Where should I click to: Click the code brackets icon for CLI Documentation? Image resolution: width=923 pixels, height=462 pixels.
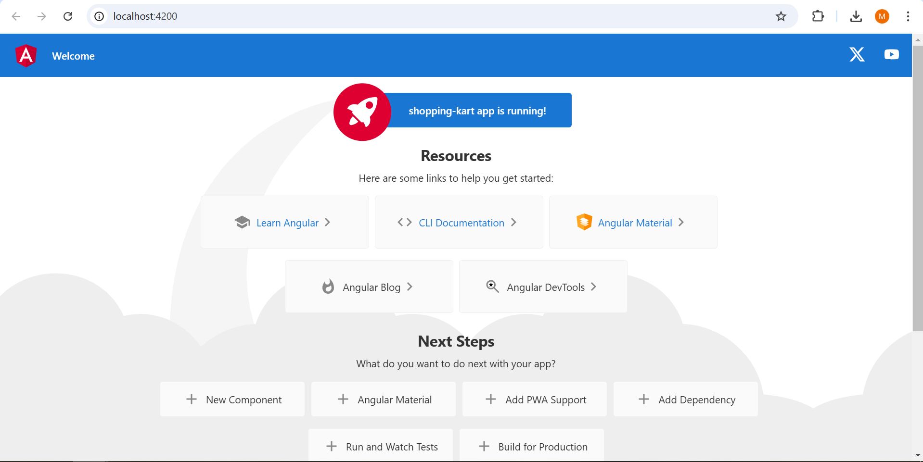(x=405, y=222)
